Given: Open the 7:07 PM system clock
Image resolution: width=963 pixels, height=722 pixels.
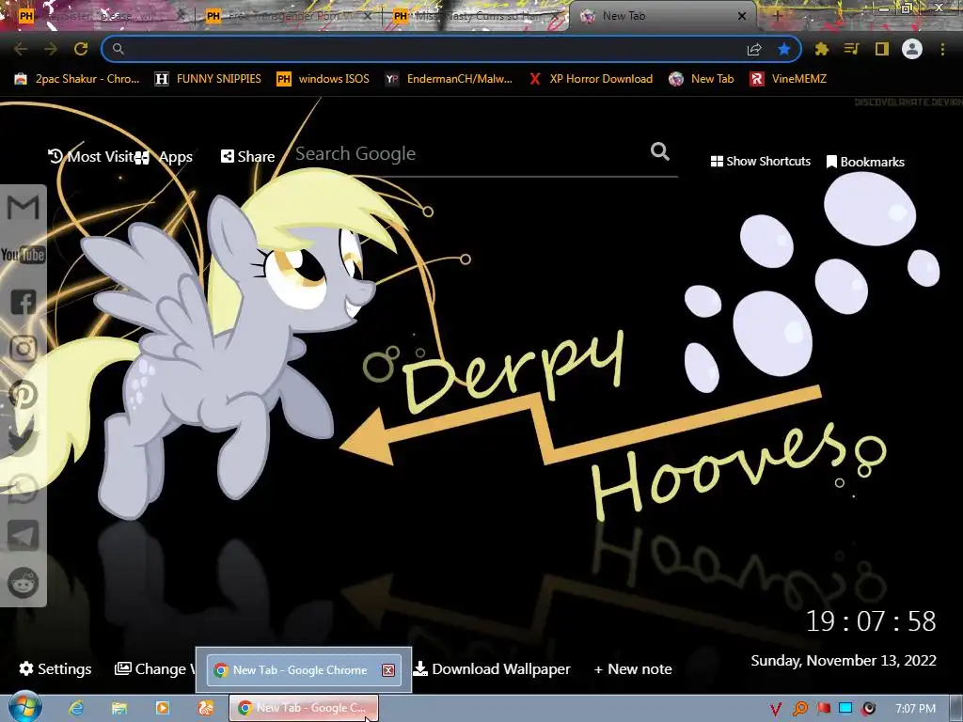Looking at the screenshot, I should click(x=915, y=709).
